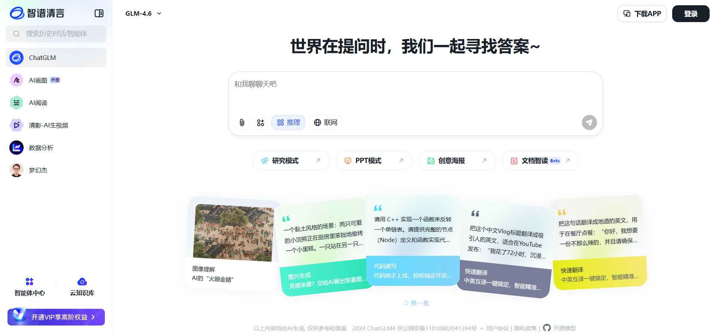
Task: Click the 登录 login button
Action: tap(691, 14)
